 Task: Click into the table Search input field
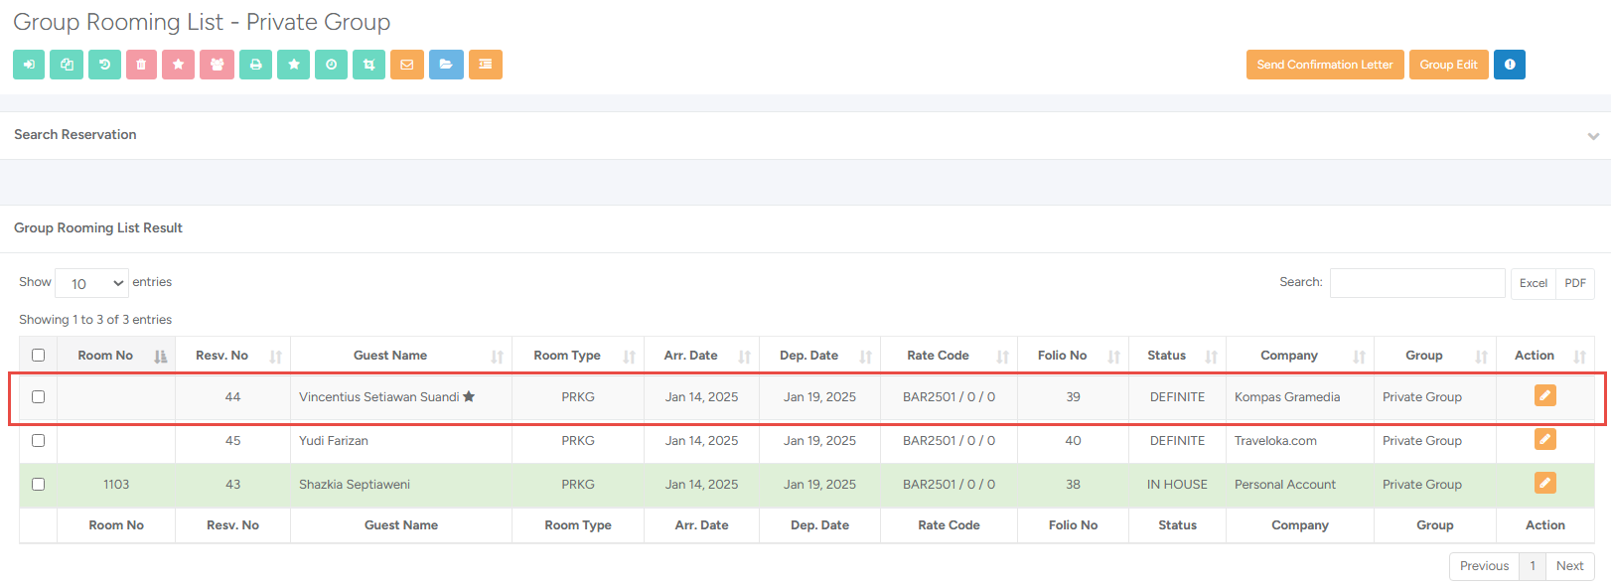(x=1416, y=283)
